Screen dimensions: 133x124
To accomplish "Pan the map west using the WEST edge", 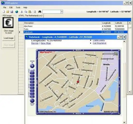I will (37, 82).
